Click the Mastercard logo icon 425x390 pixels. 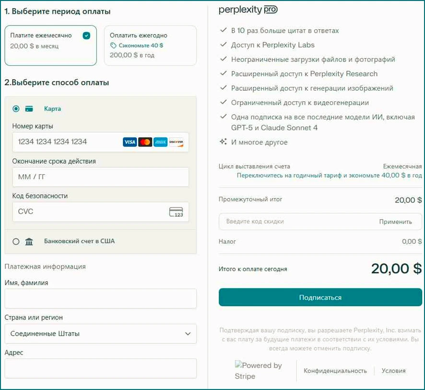[x=145, y=142]
